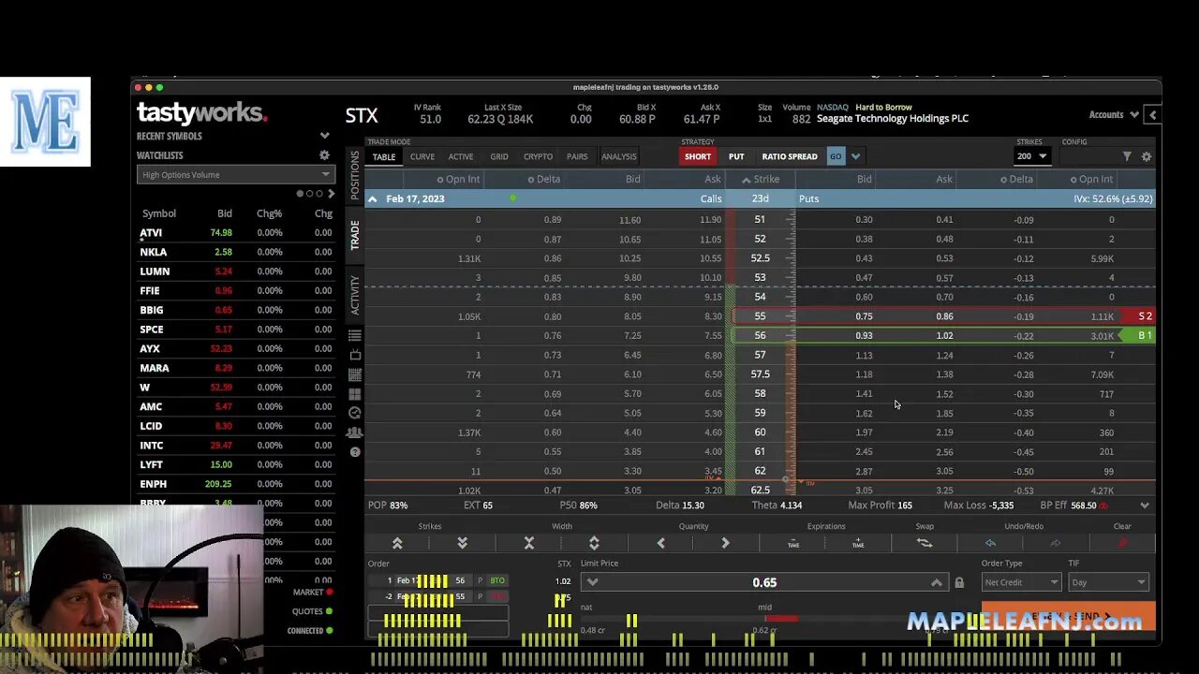Move expiration later plus-time icon
1199x674 pixels.
858,543
